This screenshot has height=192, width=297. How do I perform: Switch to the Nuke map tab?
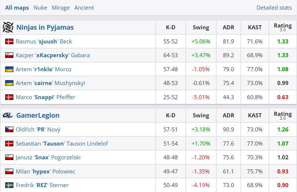pyautogui.click(x=40, y=8)
